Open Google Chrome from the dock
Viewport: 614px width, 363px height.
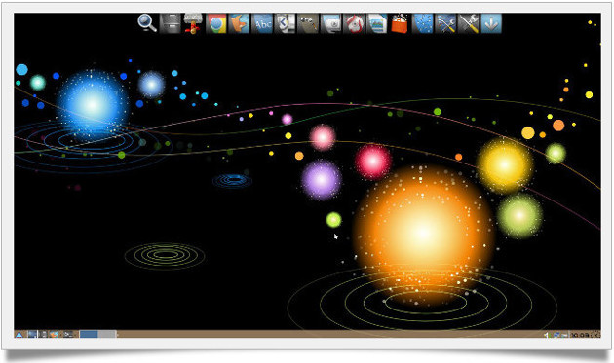click(x=216, y=23)
